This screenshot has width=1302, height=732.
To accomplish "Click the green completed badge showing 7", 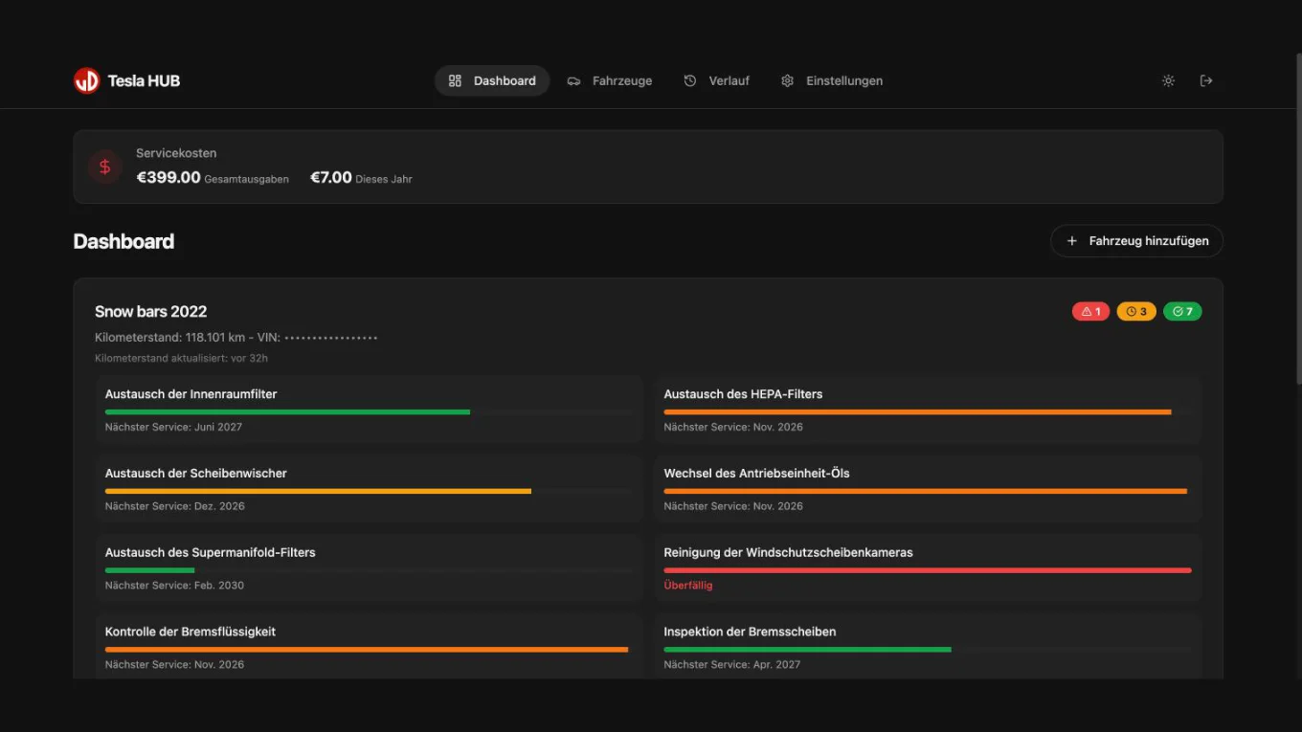I will [x=1182, y=311].
